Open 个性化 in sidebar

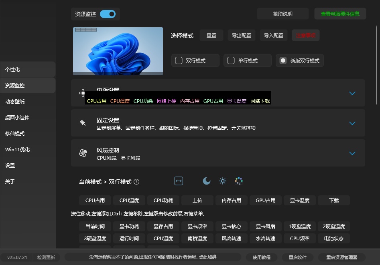pyautogui.click(x=28, y=70)
